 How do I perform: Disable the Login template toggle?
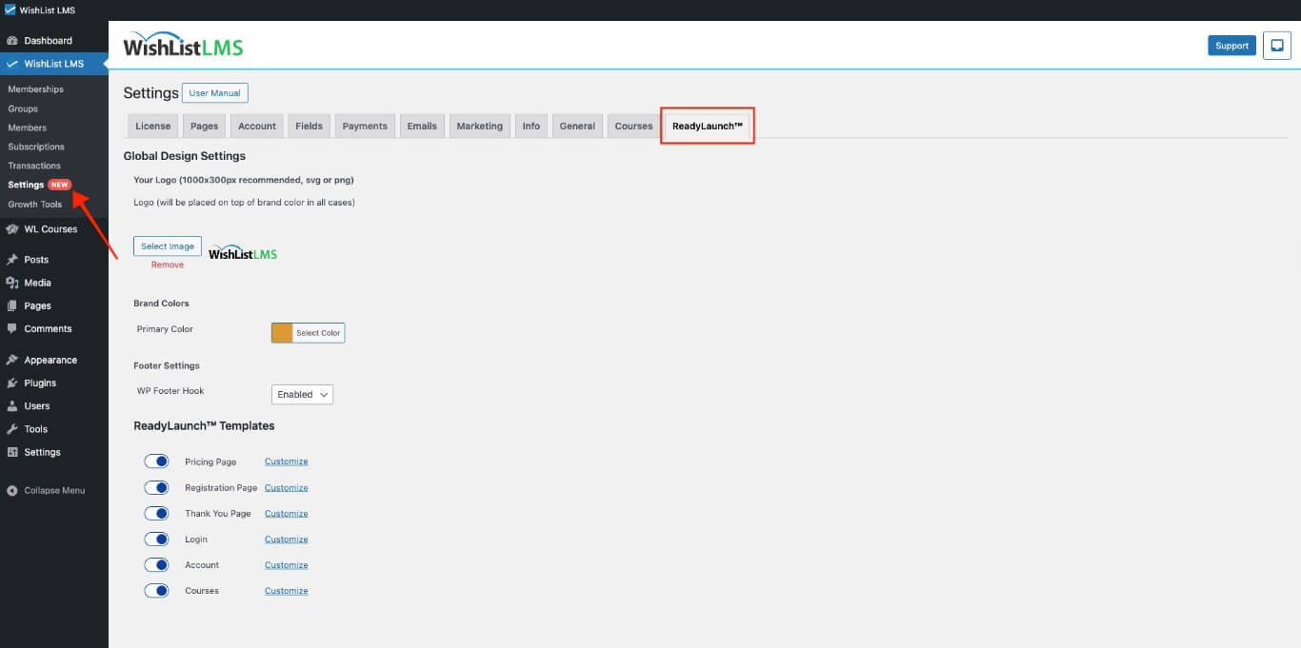tap(156, 540)
